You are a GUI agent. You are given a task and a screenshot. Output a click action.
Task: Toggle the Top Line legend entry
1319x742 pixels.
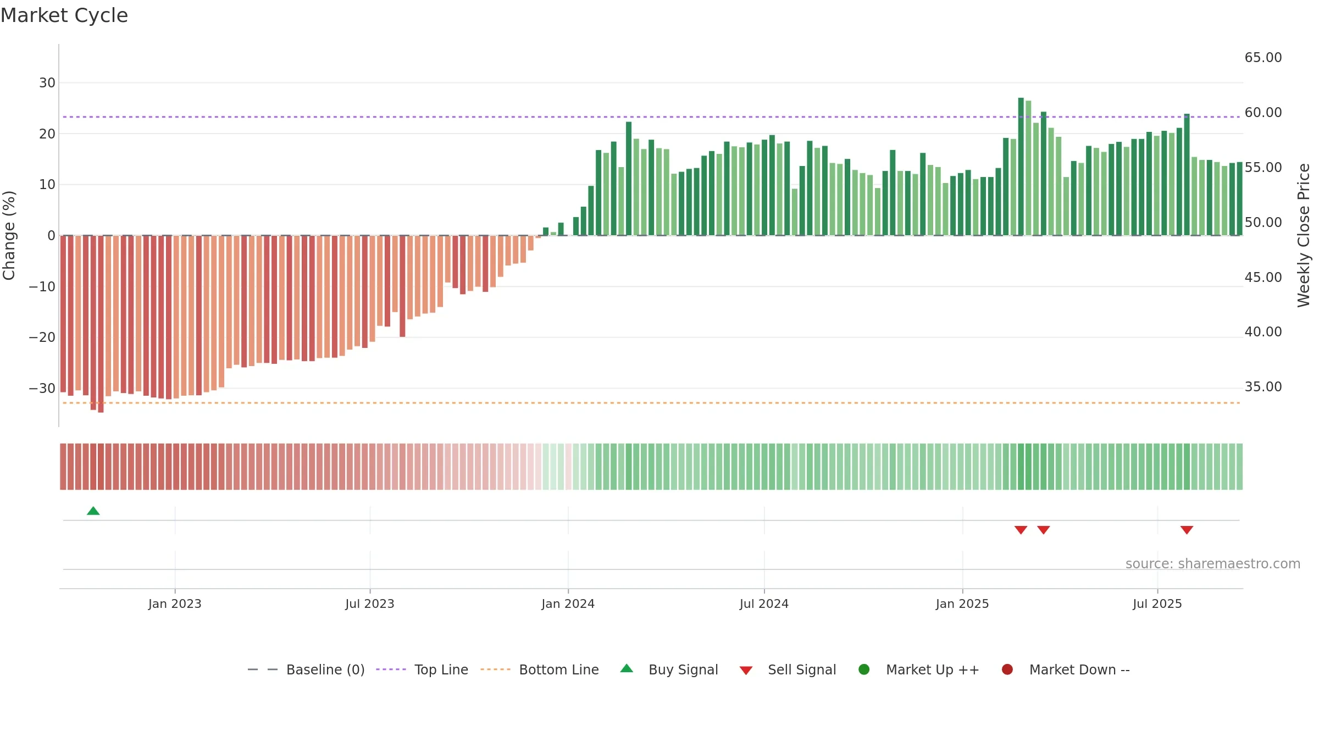point(422,669)
